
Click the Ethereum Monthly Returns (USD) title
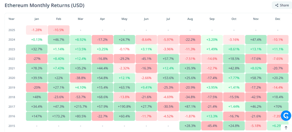click(x=44, y=5)
